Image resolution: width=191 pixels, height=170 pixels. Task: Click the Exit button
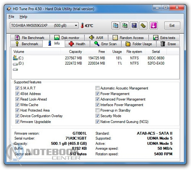point(172,26)
